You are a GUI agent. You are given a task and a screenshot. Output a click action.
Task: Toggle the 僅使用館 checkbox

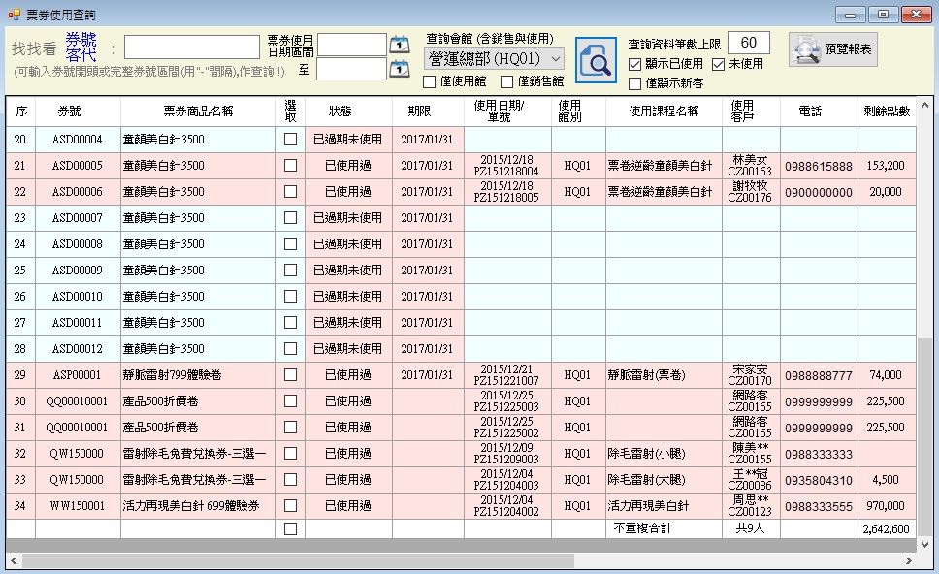(430, 81)
